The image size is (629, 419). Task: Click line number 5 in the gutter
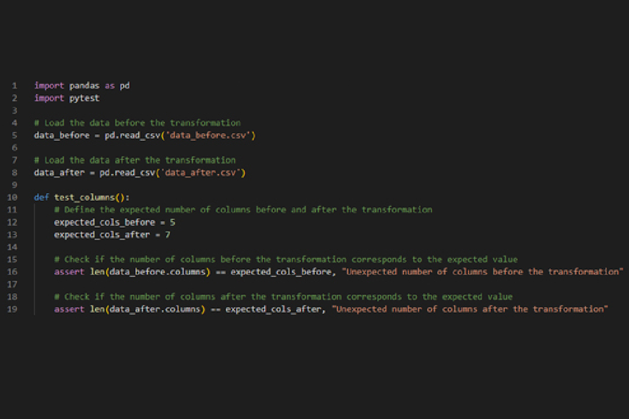pyautogui.click(x=15, y=136)
